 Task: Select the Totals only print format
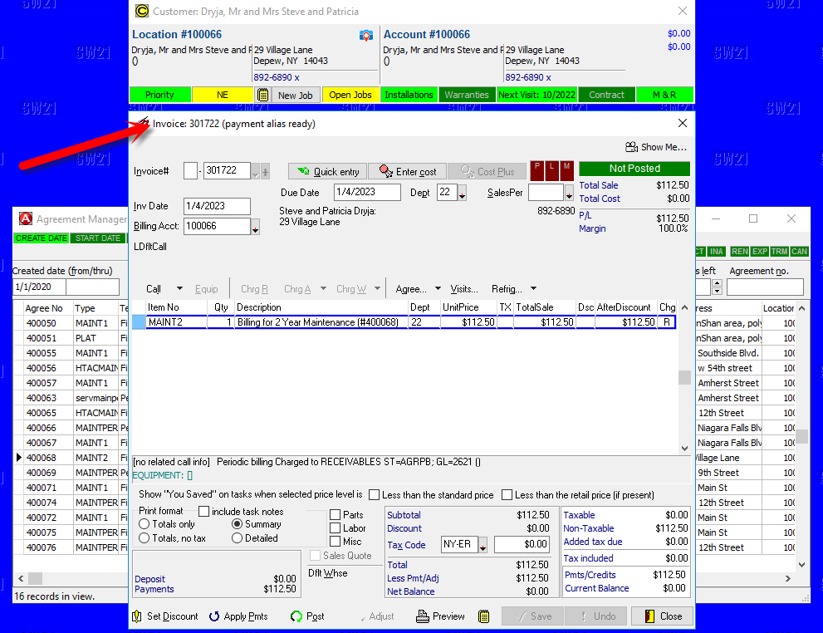click(145, 524)
